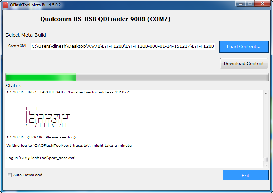273x193 pixels.
Task: Click the Exit button
Action: [245, 175]
